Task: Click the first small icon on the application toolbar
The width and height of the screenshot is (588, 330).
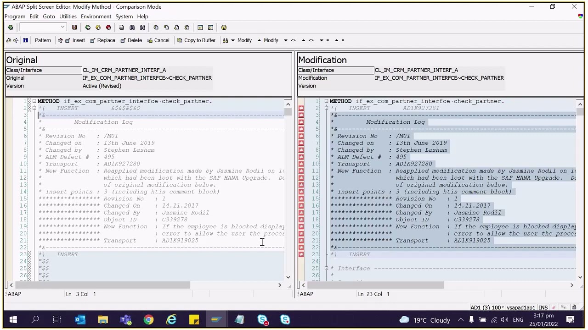Action: [9, 40]
